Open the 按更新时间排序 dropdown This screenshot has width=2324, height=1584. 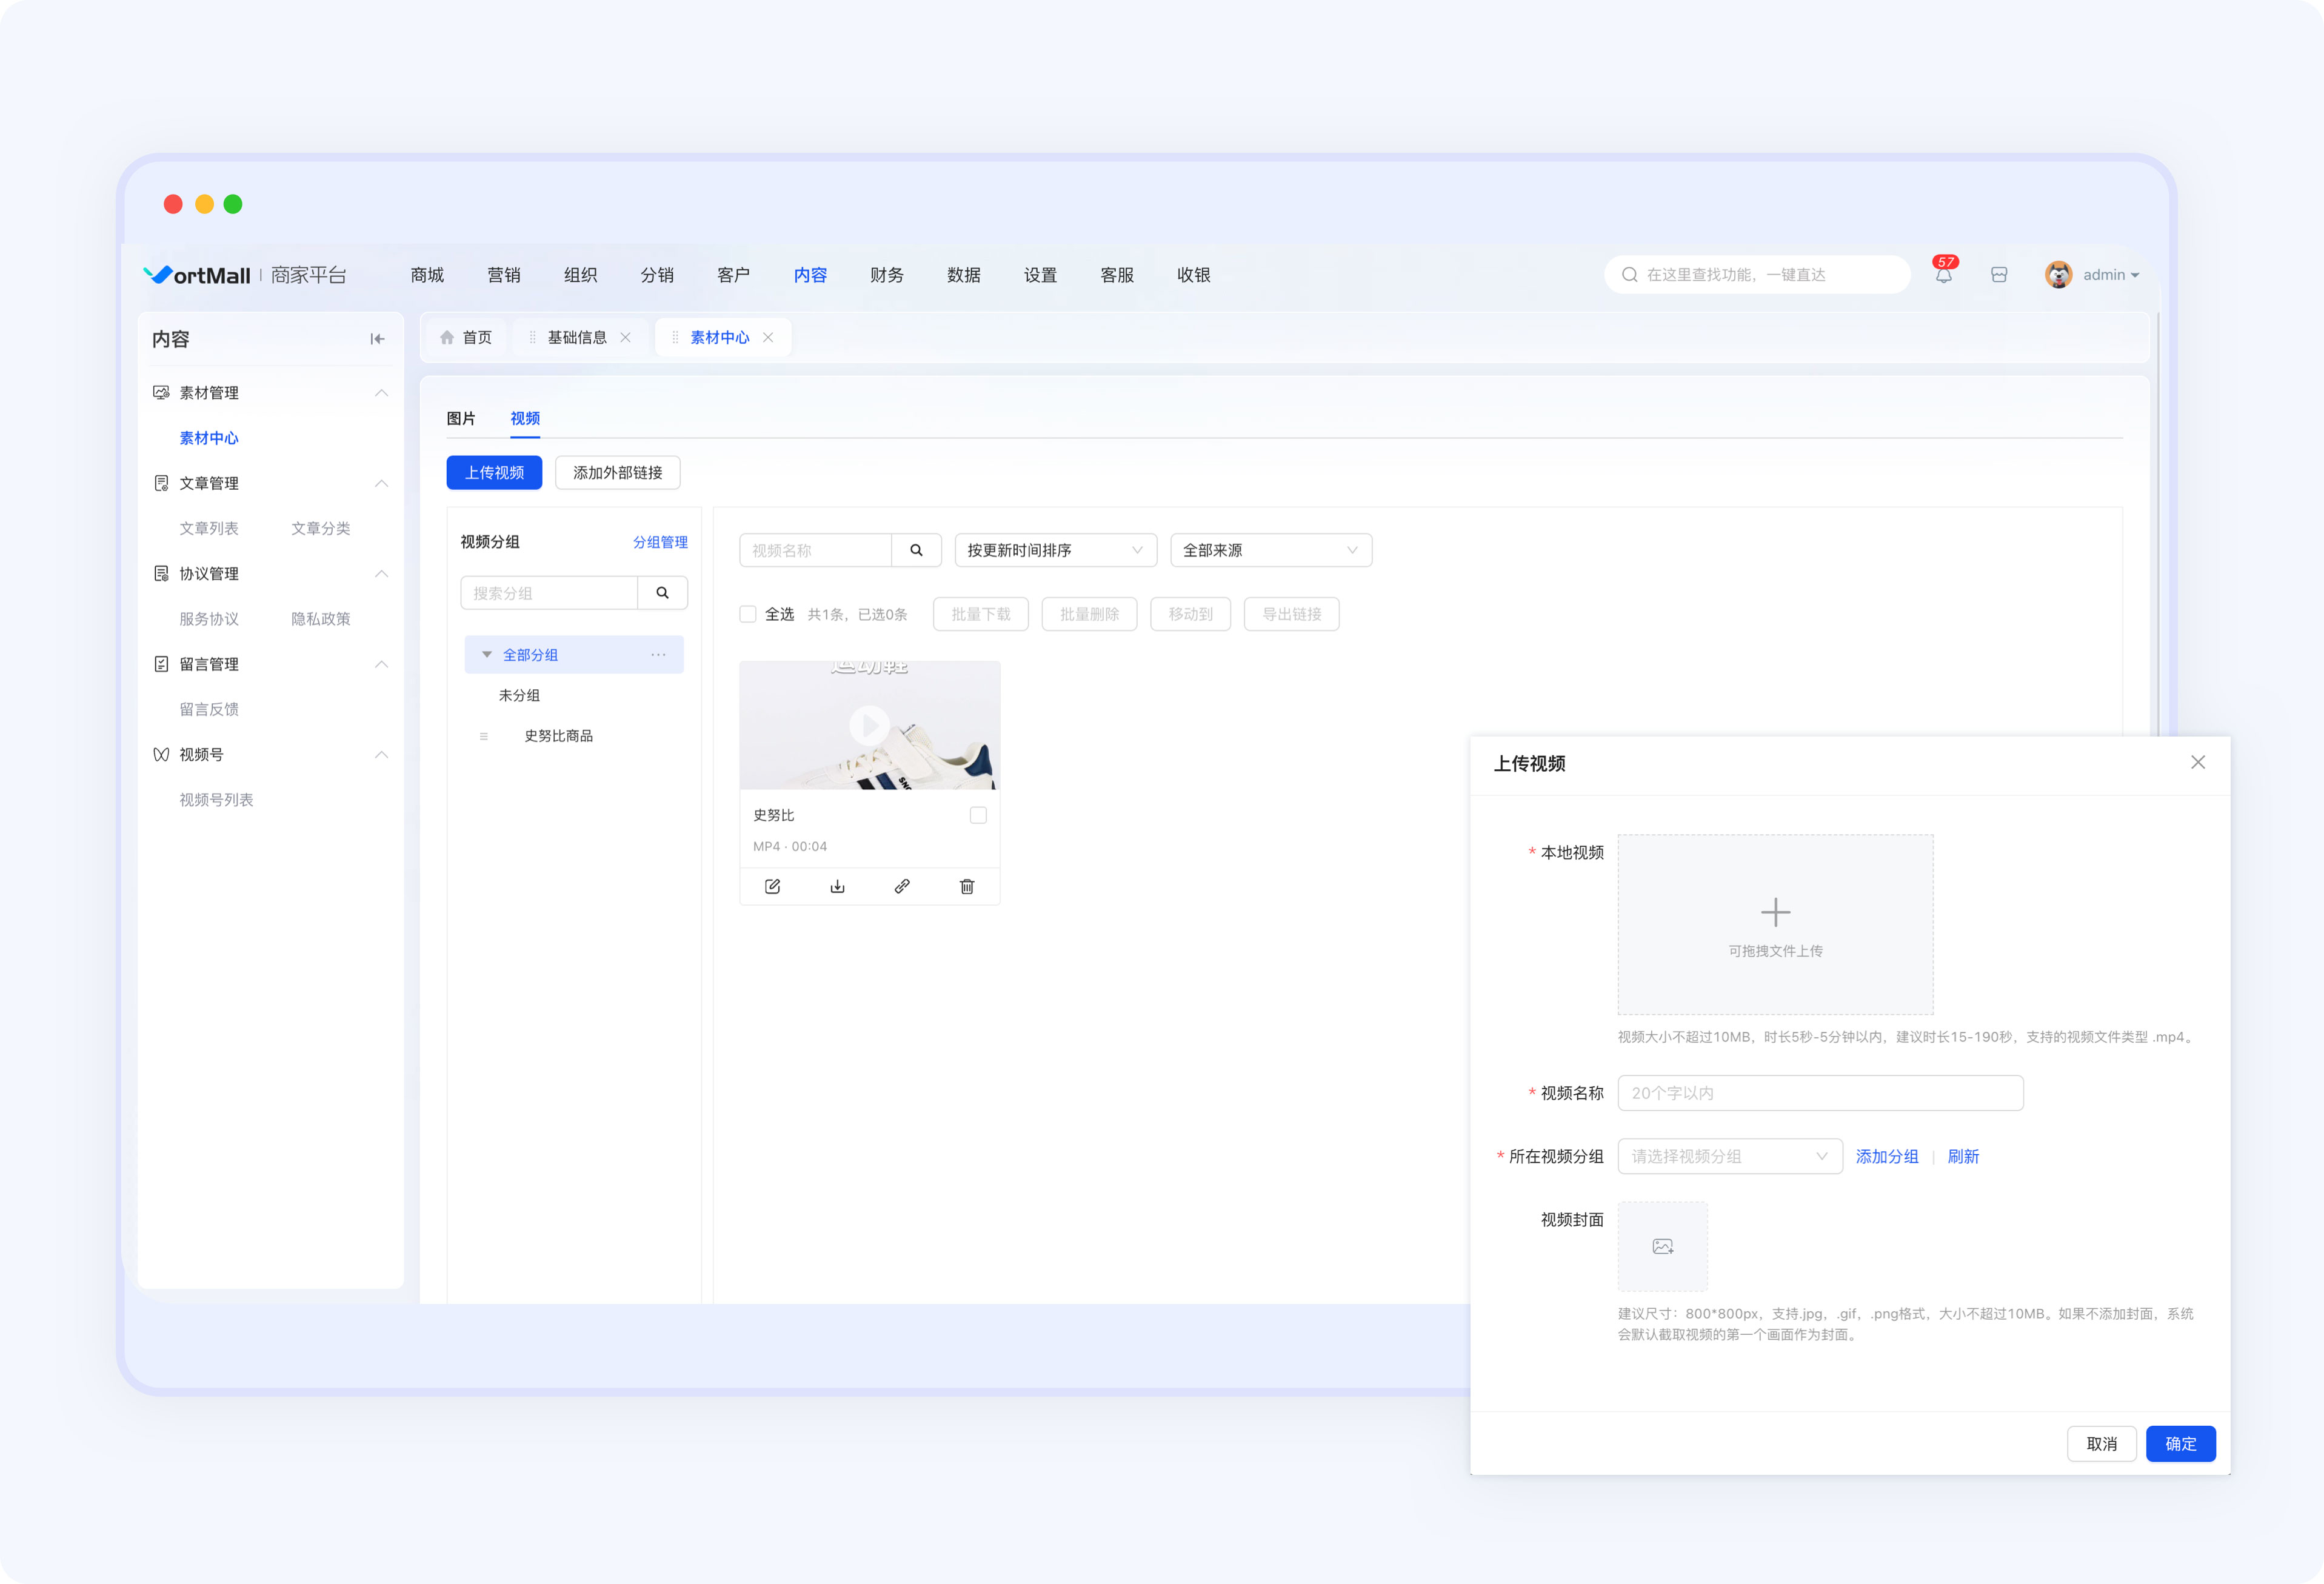pos(1055,550)
